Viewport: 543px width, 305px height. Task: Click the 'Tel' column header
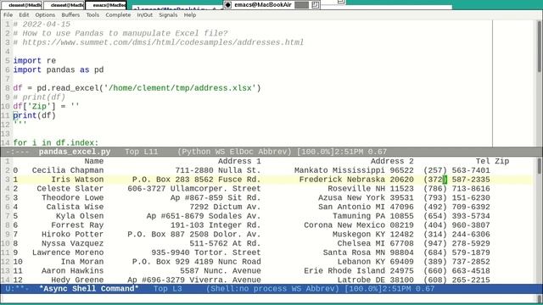pyautogui.click(x=483, y=161)
